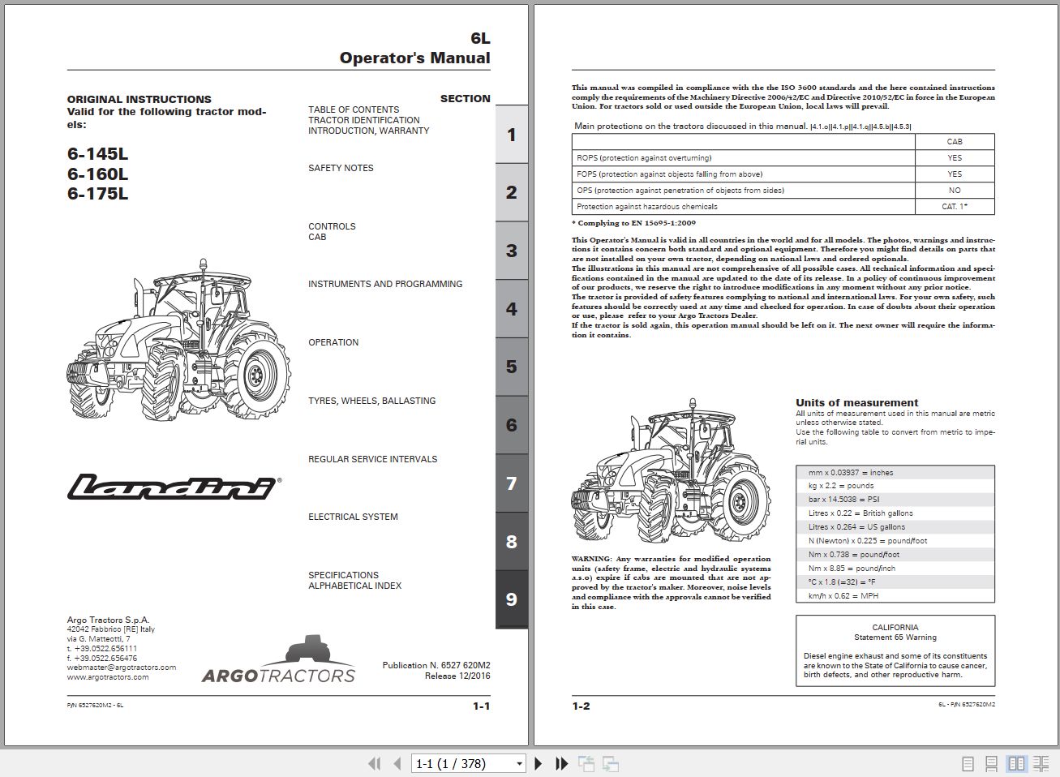Switch to single page view
This screenshot has width=1060, height=777.
[968, 764]
